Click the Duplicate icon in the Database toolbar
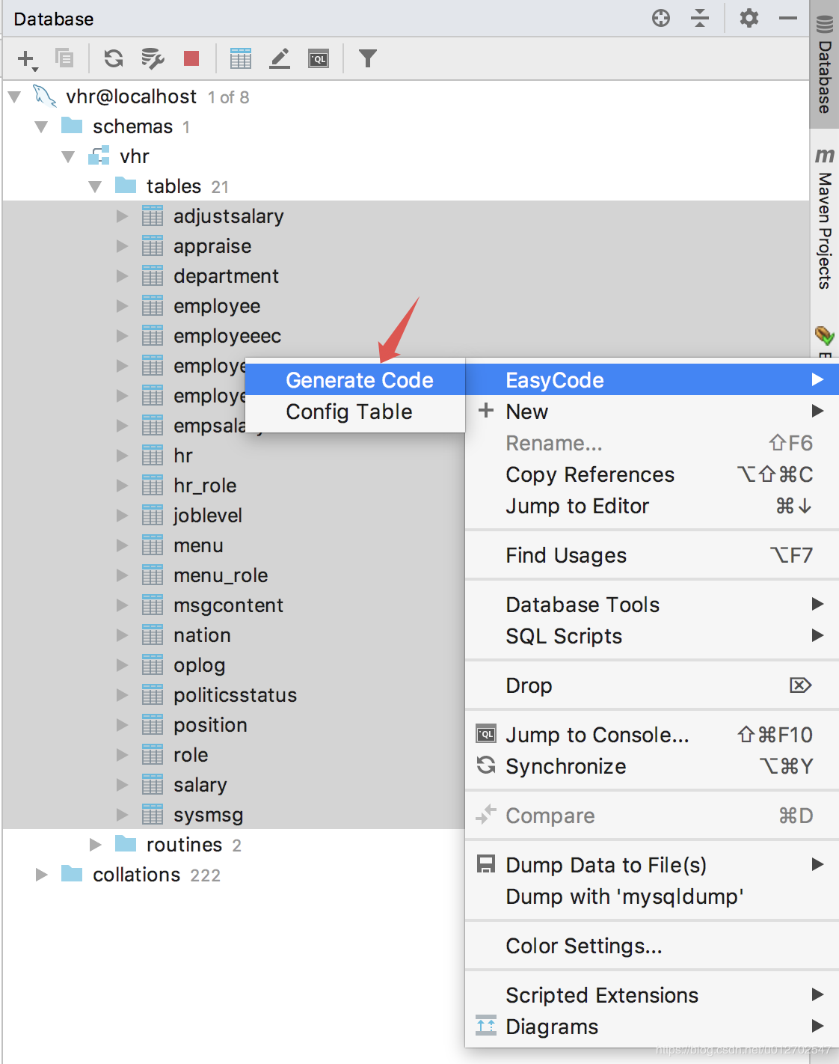839x1064 pixels. pyautogui.click(x=64, y=58)
